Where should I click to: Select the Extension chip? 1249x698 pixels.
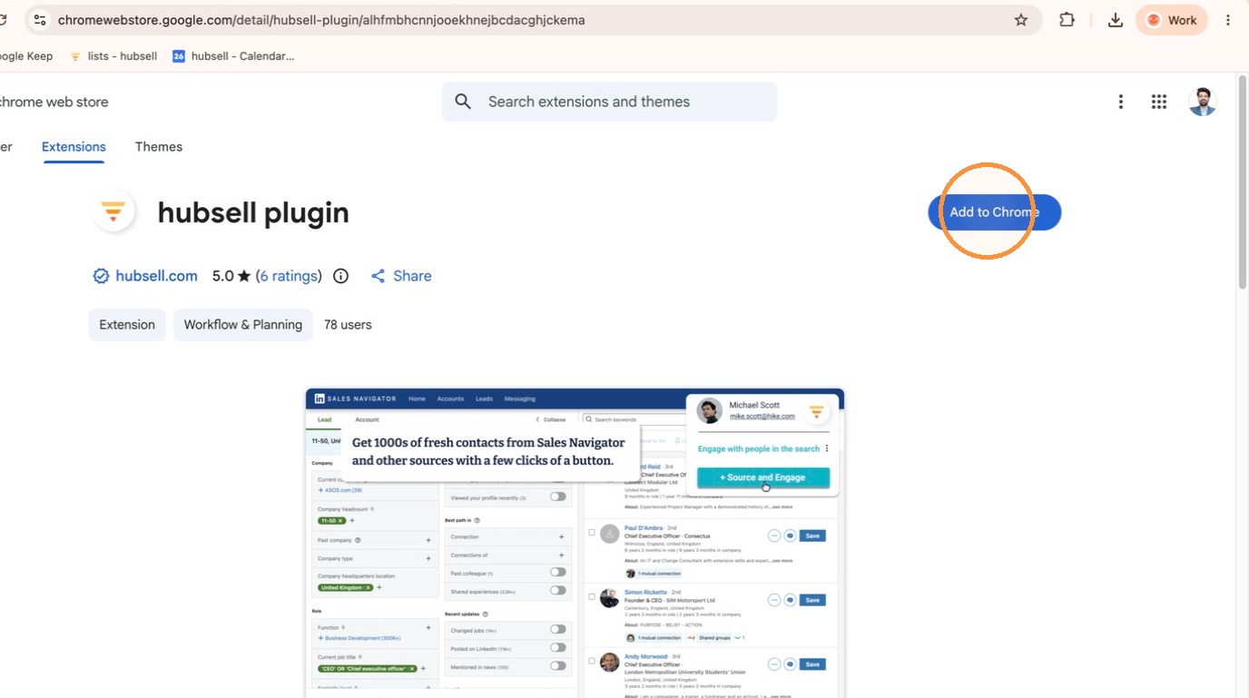127,325
